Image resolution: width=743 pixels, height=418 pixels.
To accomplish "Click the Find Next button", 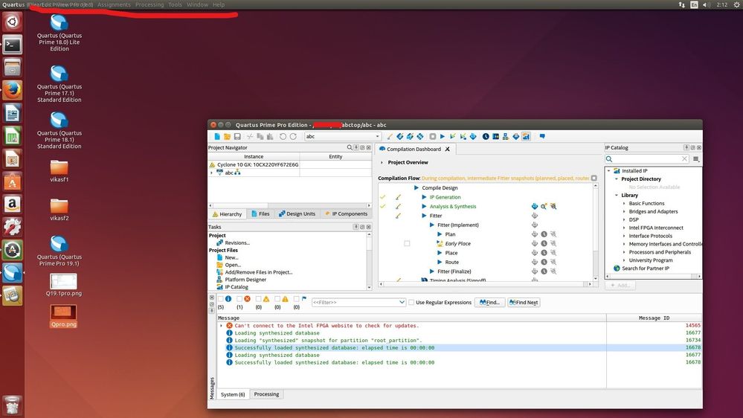I will 524,303.
